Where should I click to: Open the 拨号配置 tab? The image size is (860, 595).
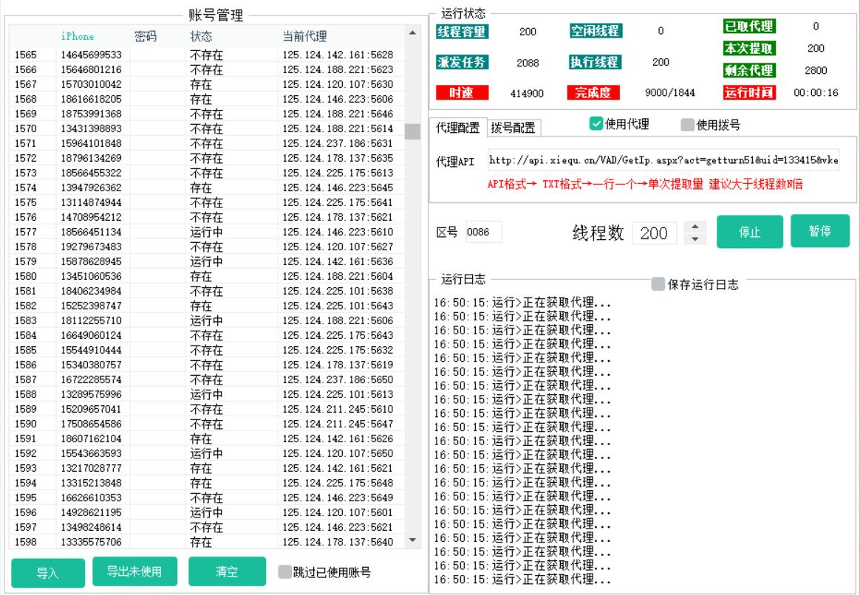513,128
